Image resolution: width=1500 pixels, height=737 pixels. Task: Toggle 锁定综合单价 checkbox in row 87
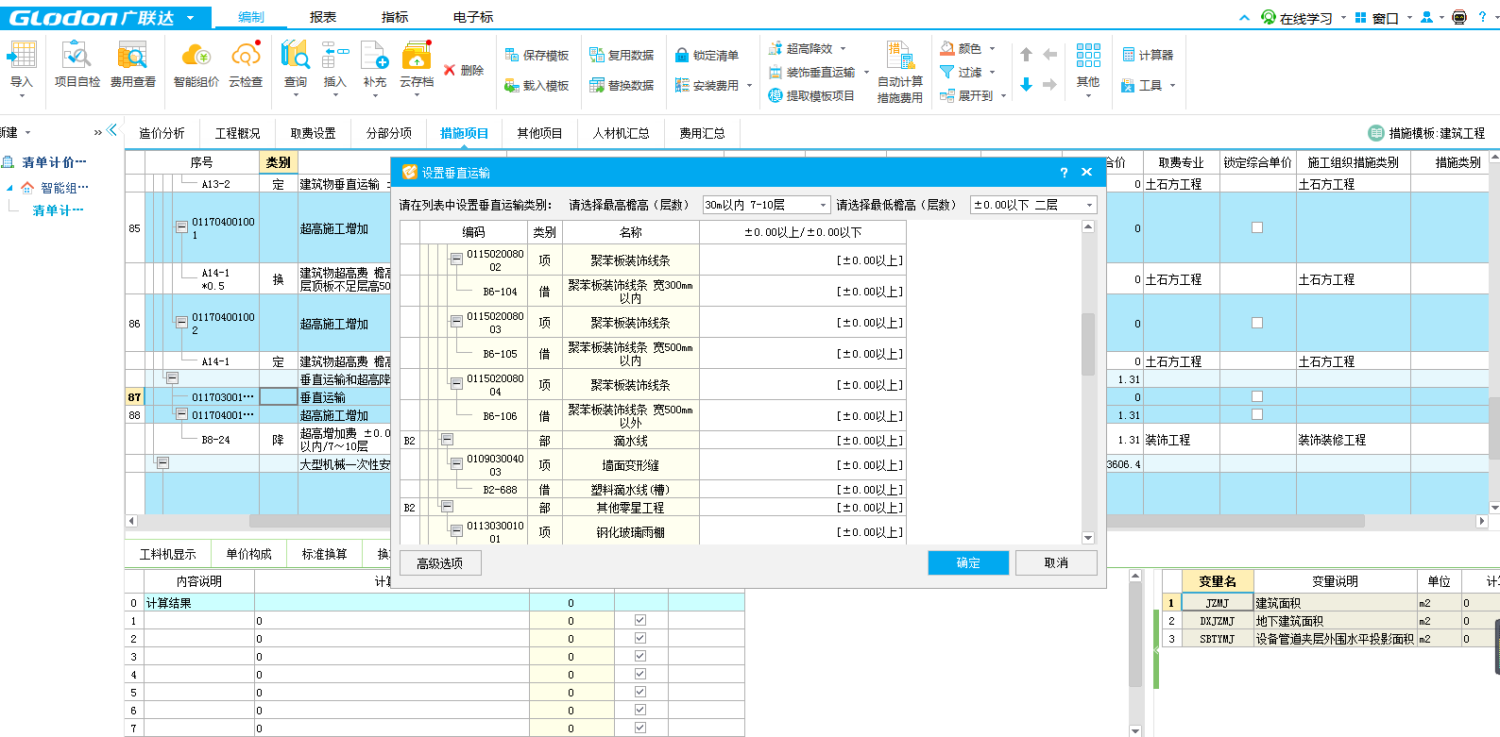coord(1257,396)
